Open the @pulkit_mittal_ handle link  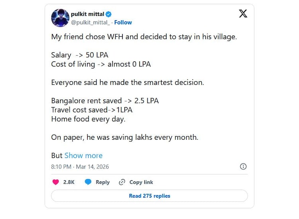tap(90, 22)
